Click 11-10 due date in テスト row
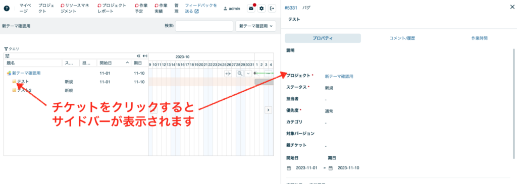This screenshot has width=517, height=184. pyautogui.click(x=139, y=82)
